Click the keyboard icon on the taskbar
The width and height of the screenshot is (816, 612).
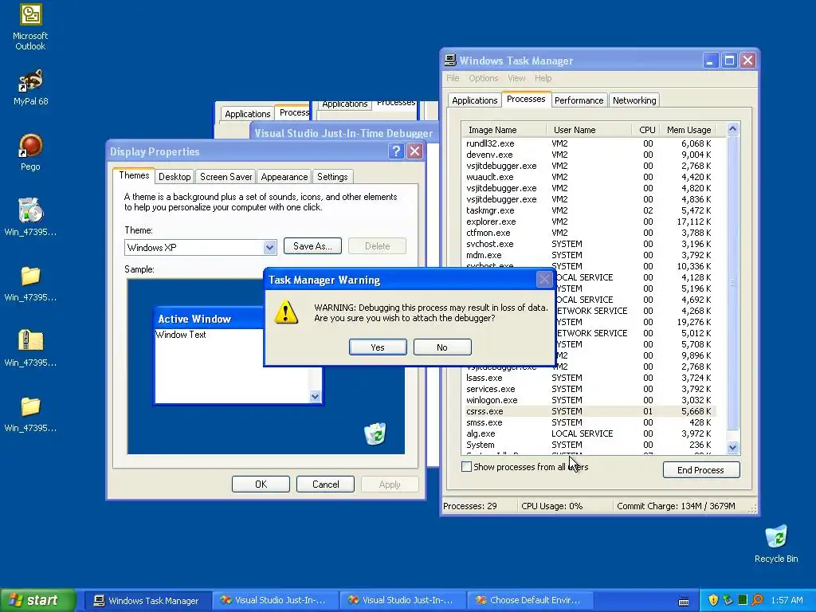(x=684, y=601)
